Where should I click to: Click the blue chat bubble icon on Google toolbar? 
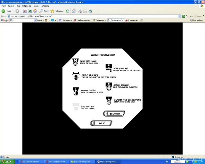(53, 20)
